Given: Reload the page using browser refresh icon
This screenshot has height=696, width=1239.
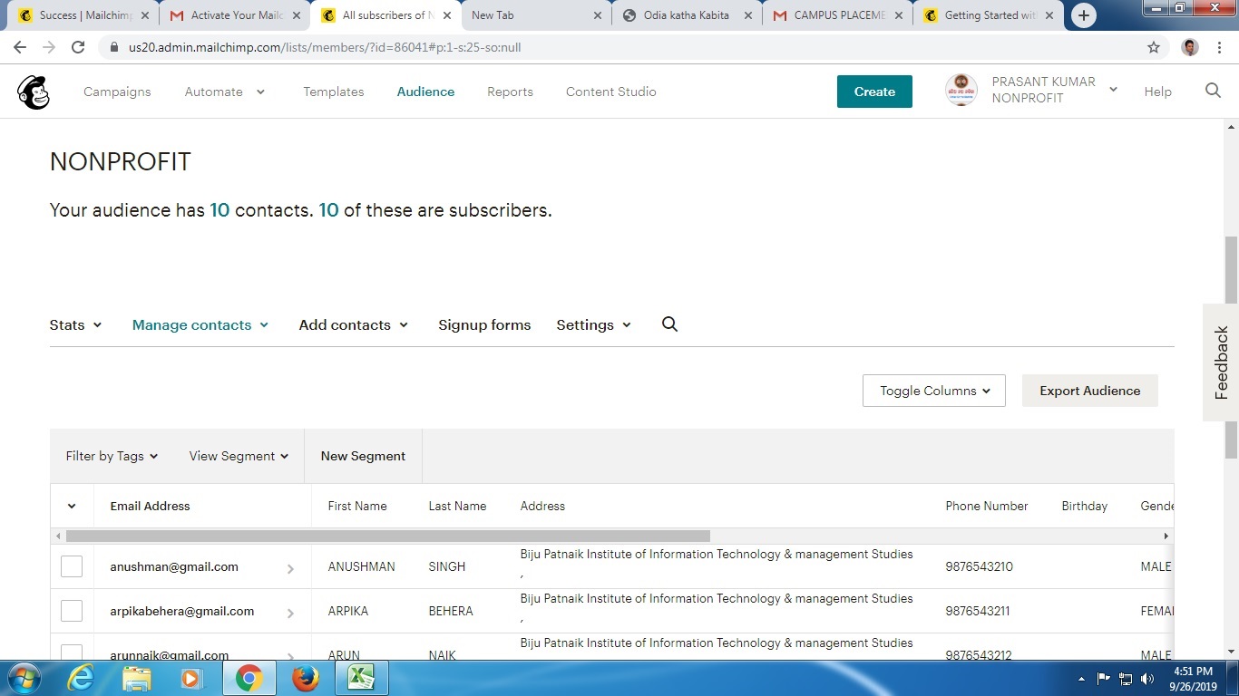Looking at the screenshot, I should (x=78, y=47).
